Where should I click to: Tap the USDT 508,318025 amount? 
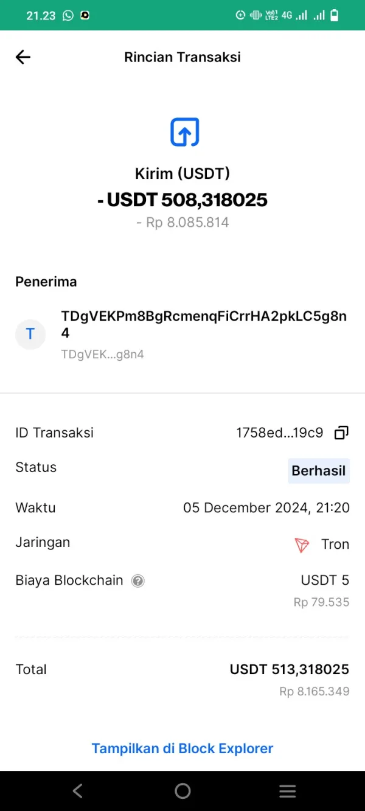pos(182,200)
